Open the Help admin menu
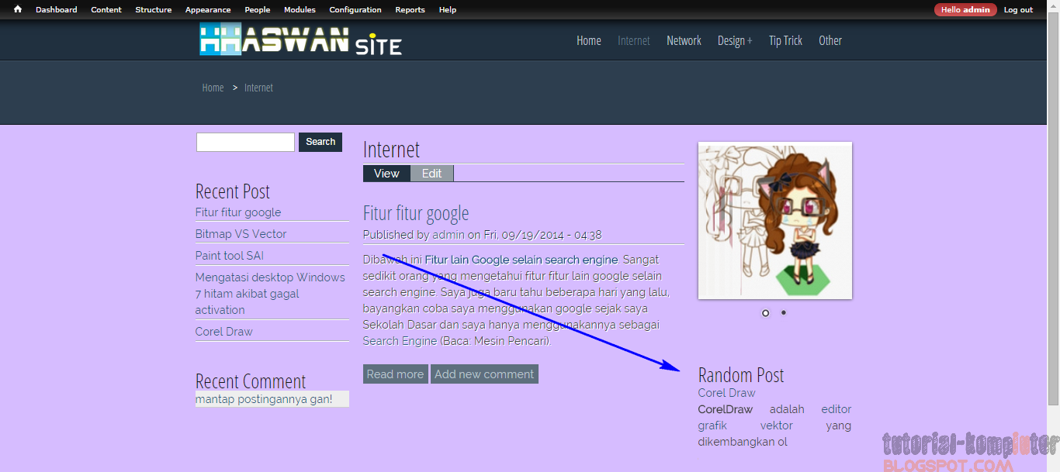1060x472 pixels. [448, 10]
